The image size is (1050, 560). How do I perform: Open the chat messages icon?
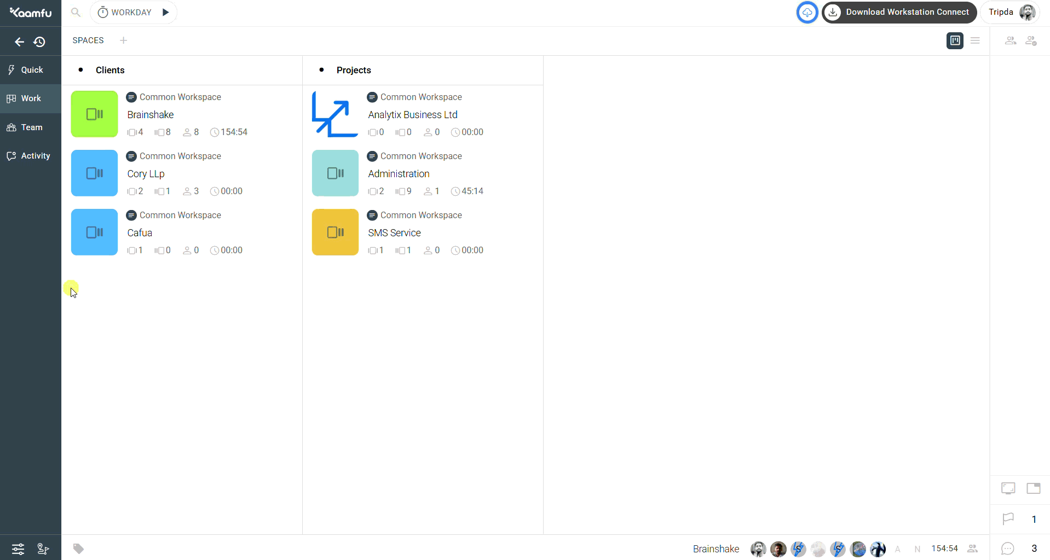1008,549
